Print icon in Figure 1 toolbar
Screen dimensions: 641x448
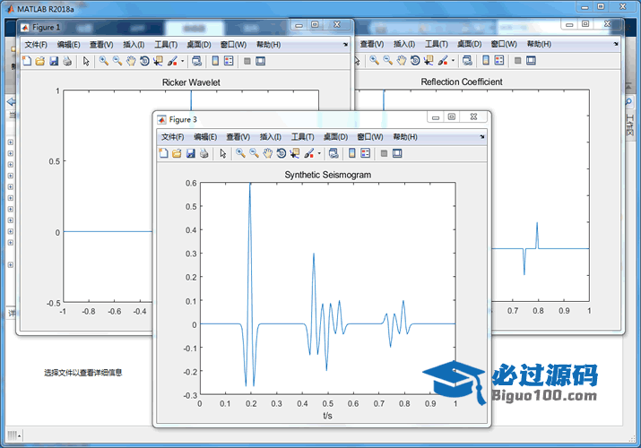67,61
